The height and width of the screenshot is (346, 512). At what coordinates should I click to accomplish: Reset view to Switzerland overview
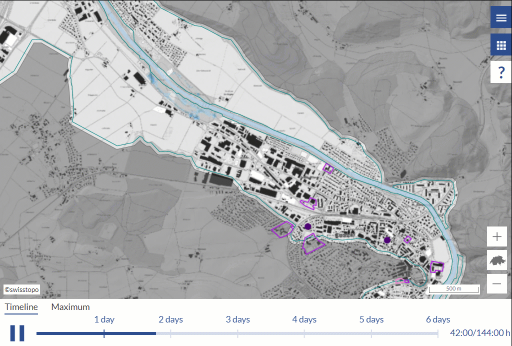497,260
